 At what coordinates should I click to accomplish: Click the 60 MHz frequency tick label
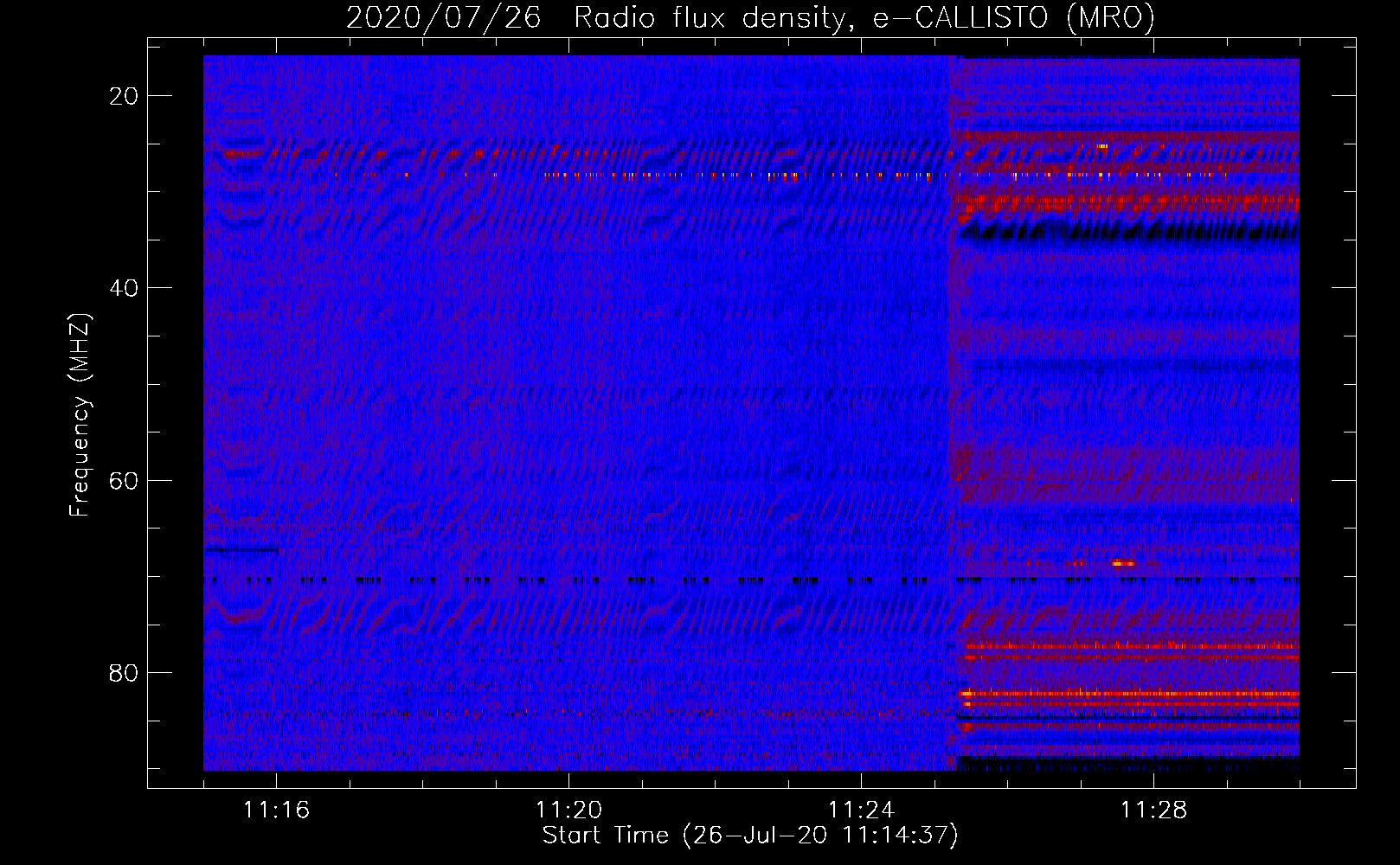(x=124, y=480)
